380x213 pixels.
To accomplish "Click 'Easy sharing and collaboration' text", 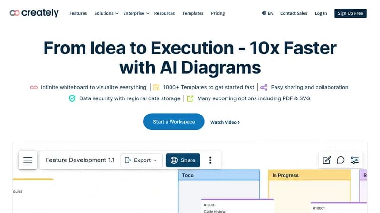I will pos(310,87).
